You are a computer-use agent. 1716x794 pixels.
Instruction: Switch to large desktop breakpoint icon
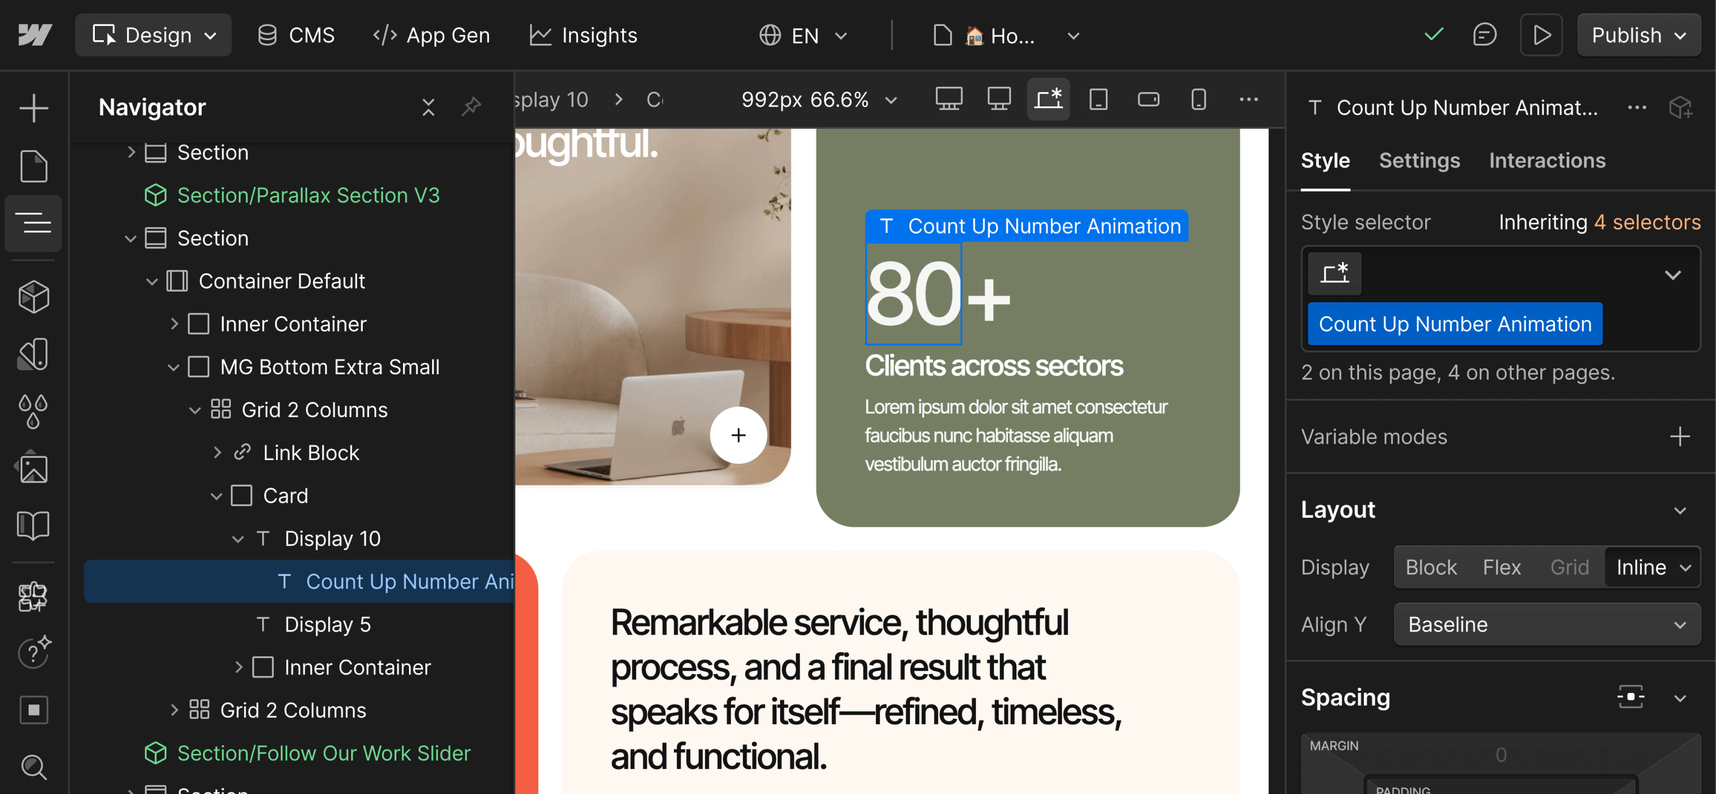click(998, 99)
